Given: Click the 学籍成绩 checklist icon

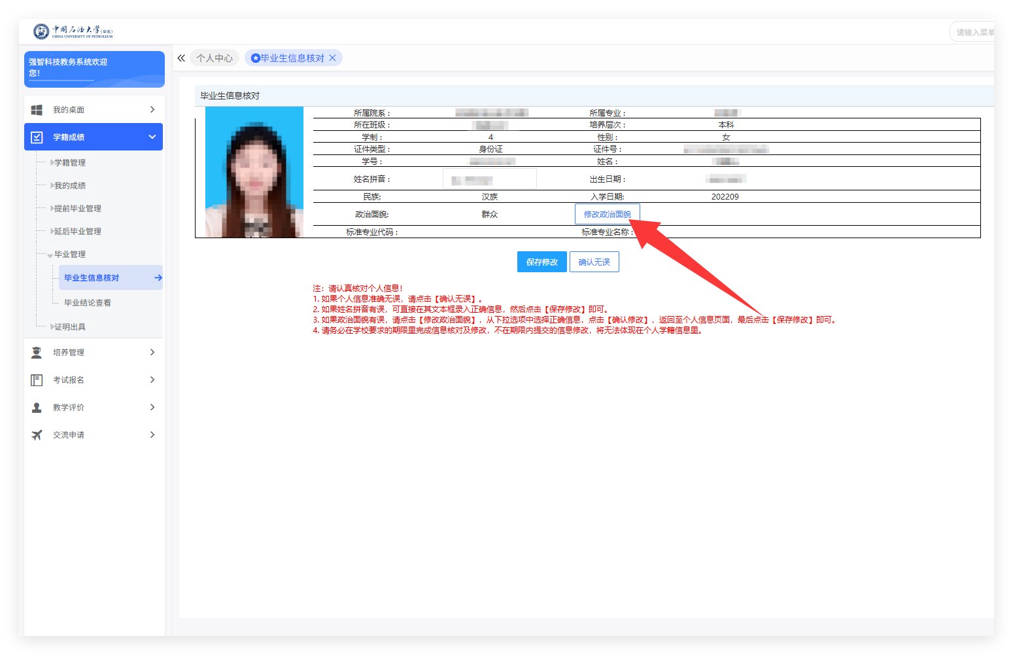Looking at the screenshot, I should [x=37, y=137].
